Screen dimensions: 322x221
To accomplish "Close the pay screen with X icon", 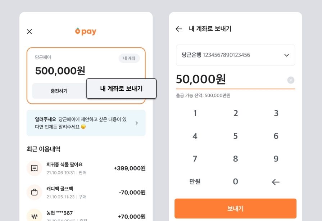I will 30,32.
